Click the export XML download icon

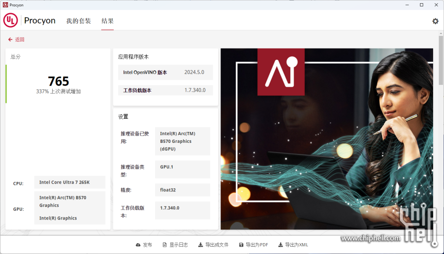coord(280,244)
